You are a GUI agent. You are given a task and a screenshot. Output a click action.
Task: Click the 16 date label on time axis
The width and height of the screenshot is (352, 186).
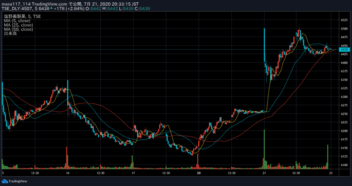[68, 173]
